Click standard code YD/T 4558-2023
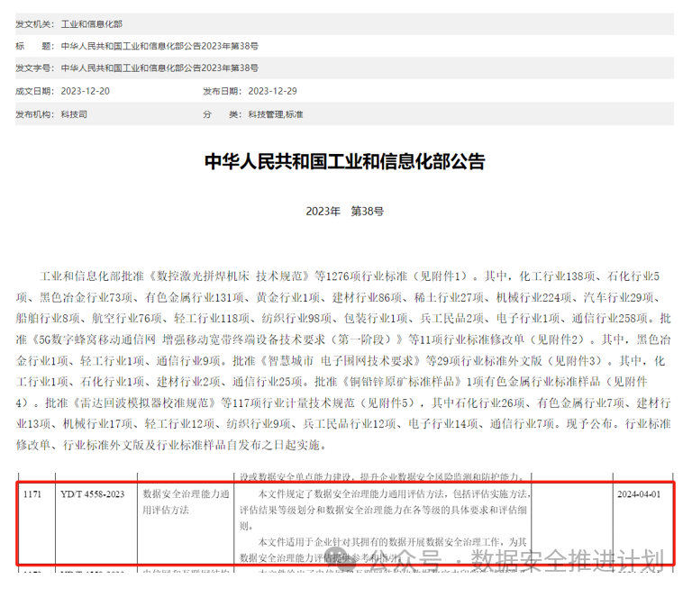This screenshot has height=597, width=692. coord(93,494)
